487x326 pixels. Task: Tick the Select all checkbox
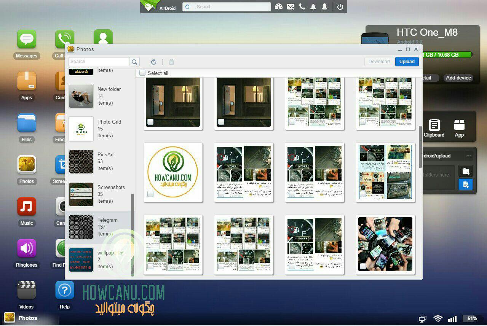click(x=142, y=73)
